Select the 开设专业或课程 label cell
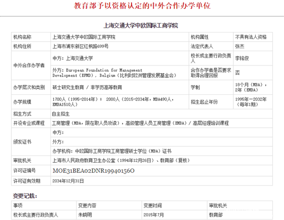284x220 pixels. pos(31,123)
